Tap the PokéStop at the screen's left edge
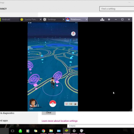The height and width of the screenshot is (134, 134). click(30, 65)
